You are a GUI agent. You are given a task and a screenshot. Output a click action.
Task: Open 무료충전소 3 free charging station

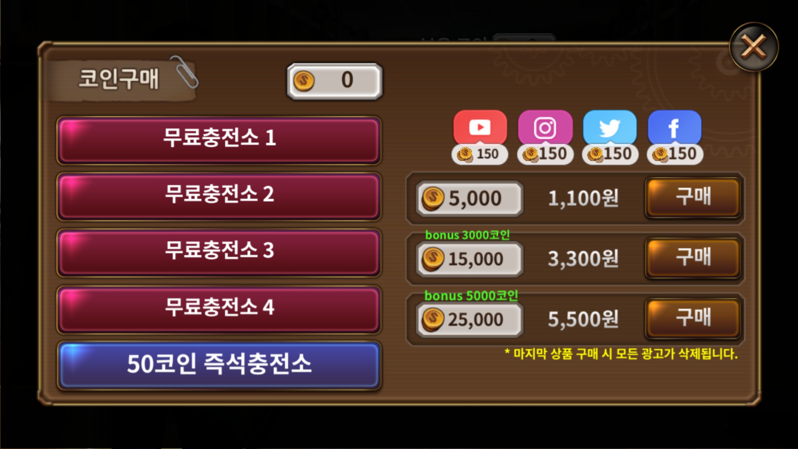click(x=219, y=253)
